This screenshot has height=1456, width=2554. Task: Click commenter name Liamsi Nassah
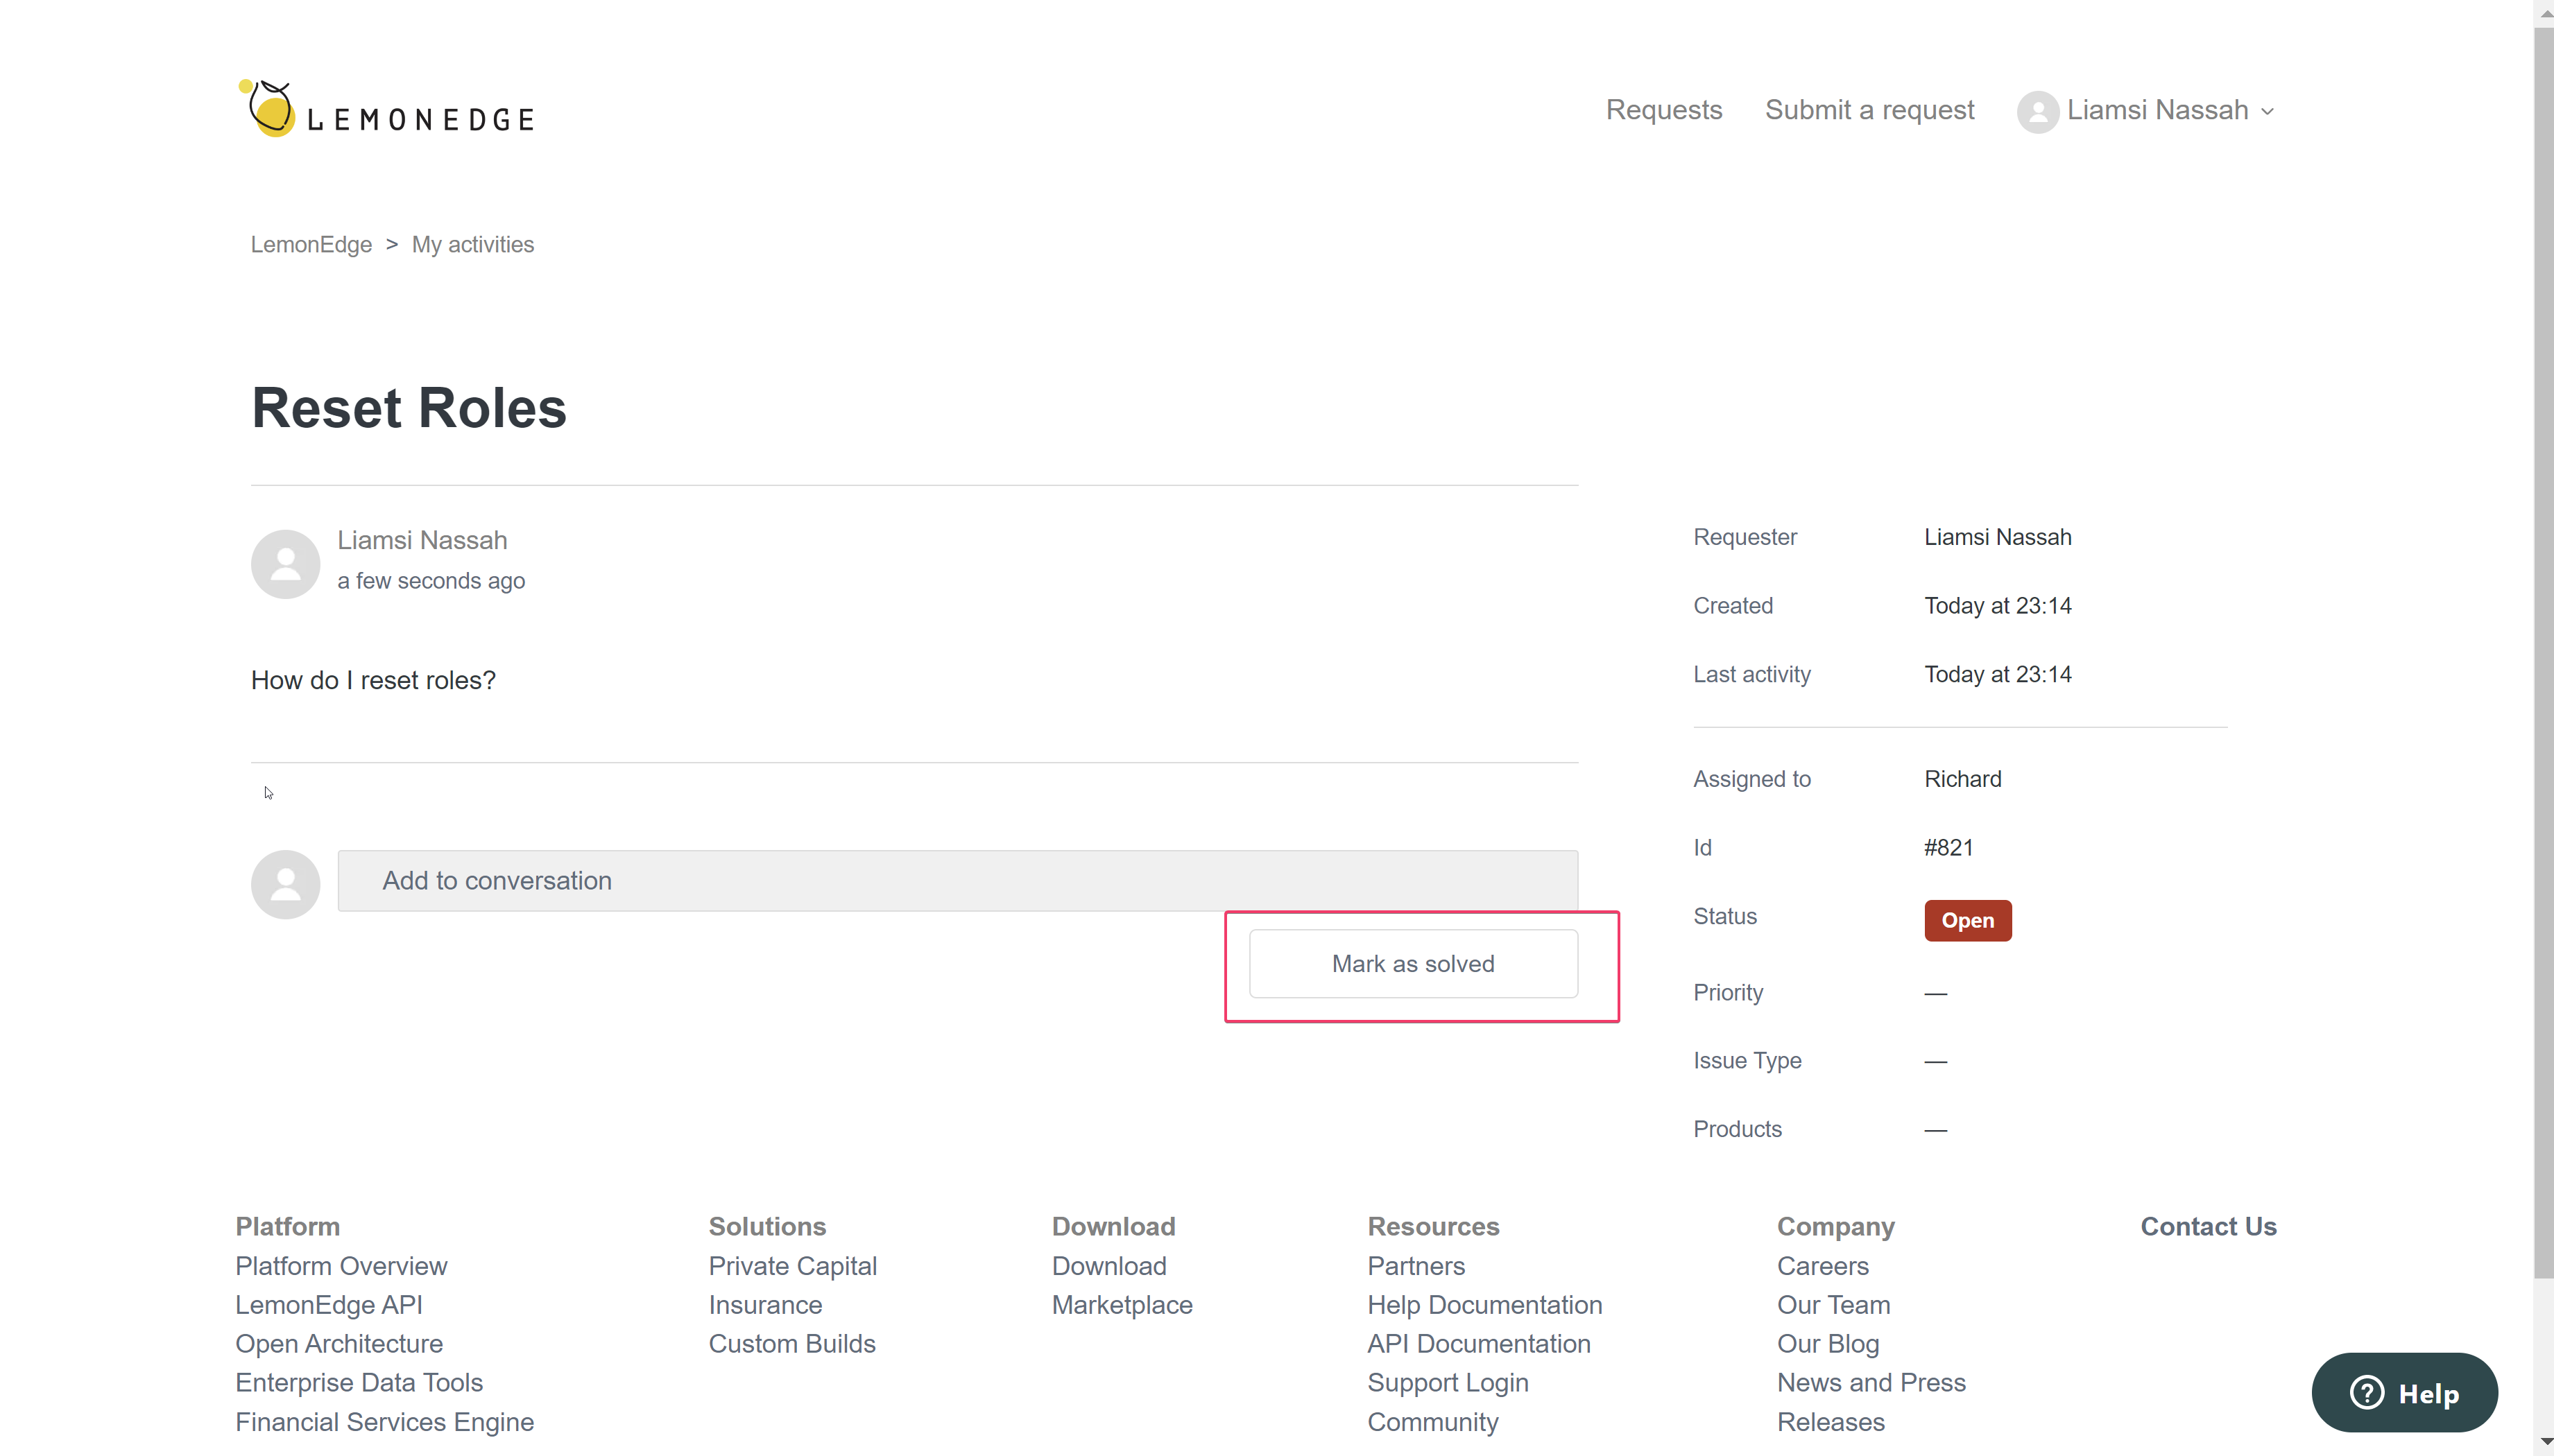tap(422, 540)
